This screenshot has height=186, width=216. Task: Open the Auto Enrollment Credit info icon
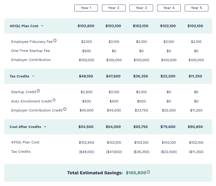[x=54, y=100]
